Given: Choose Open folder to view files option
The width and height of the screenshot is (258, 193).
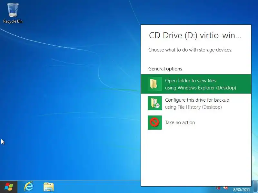Looking at the screenshot, I should tap(196, 84).
